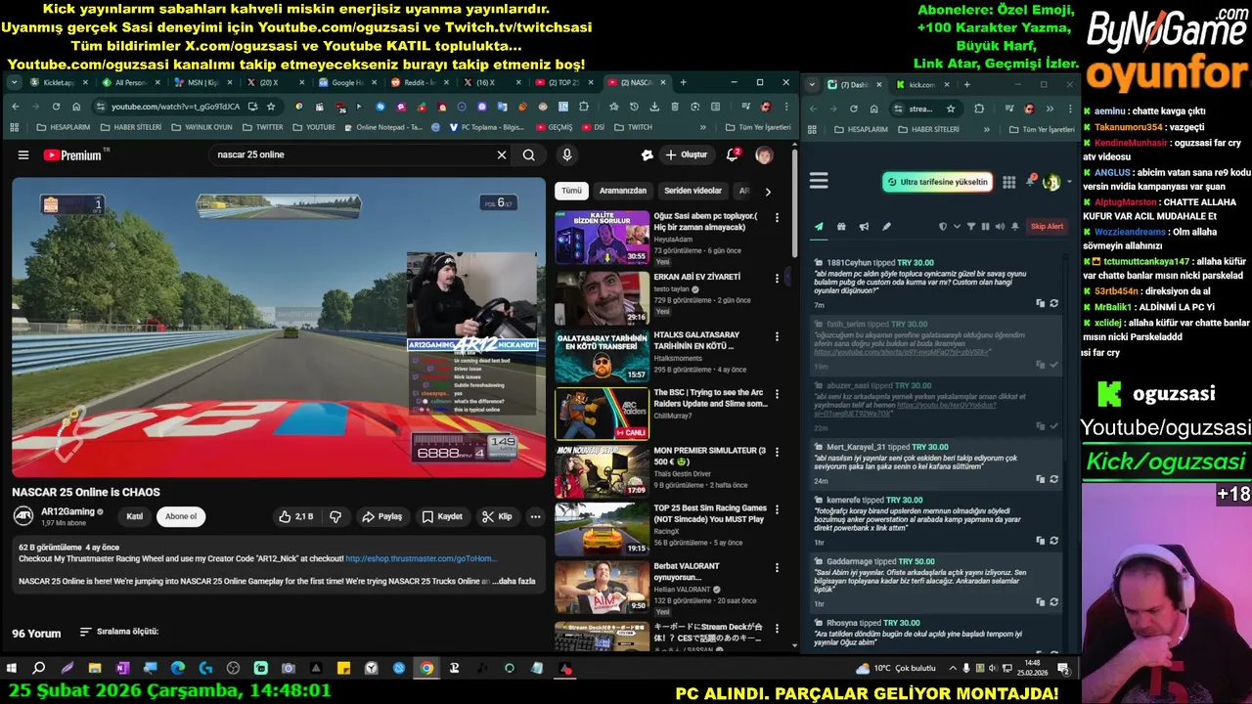Like the NASCAR 25 video
The width and height of the screenshot is (1252, 704).
tap(295, 516)
